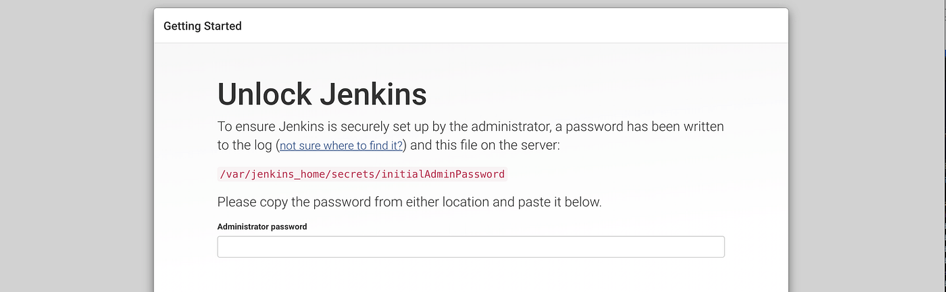Click the words "to the log" before the link
Image resolution: width=946 pixels, height=292 pixels.
(245, 146)
